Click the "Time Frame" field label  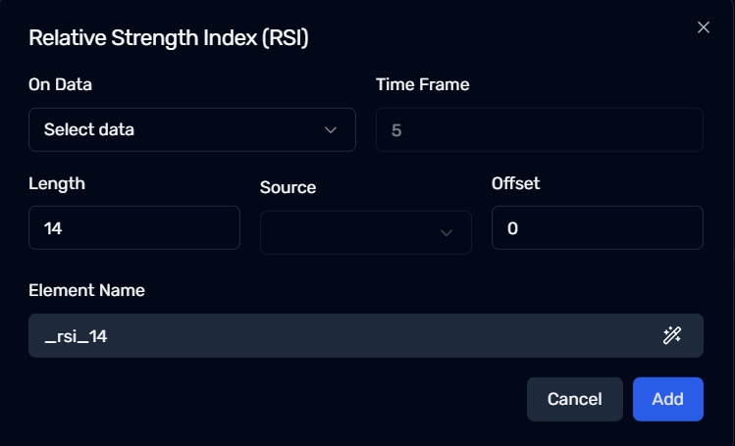(422, 84)
